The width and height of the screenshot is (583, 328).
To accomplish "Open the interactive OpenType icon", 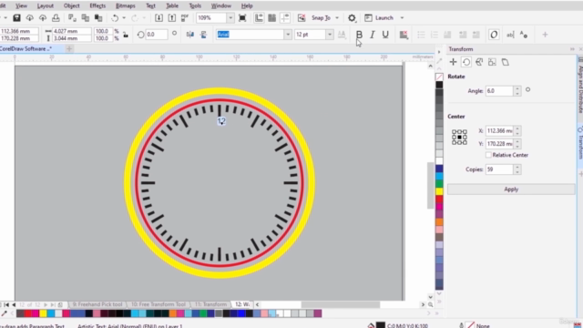I will pyautogui.click(x=494, y=35).
